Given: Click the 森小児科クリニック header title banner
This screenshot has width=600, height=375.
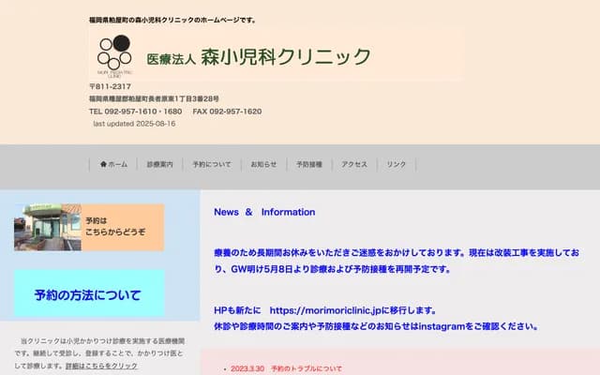Looking at the screenshot, I should pyautogui.click(x=259, y=57).
